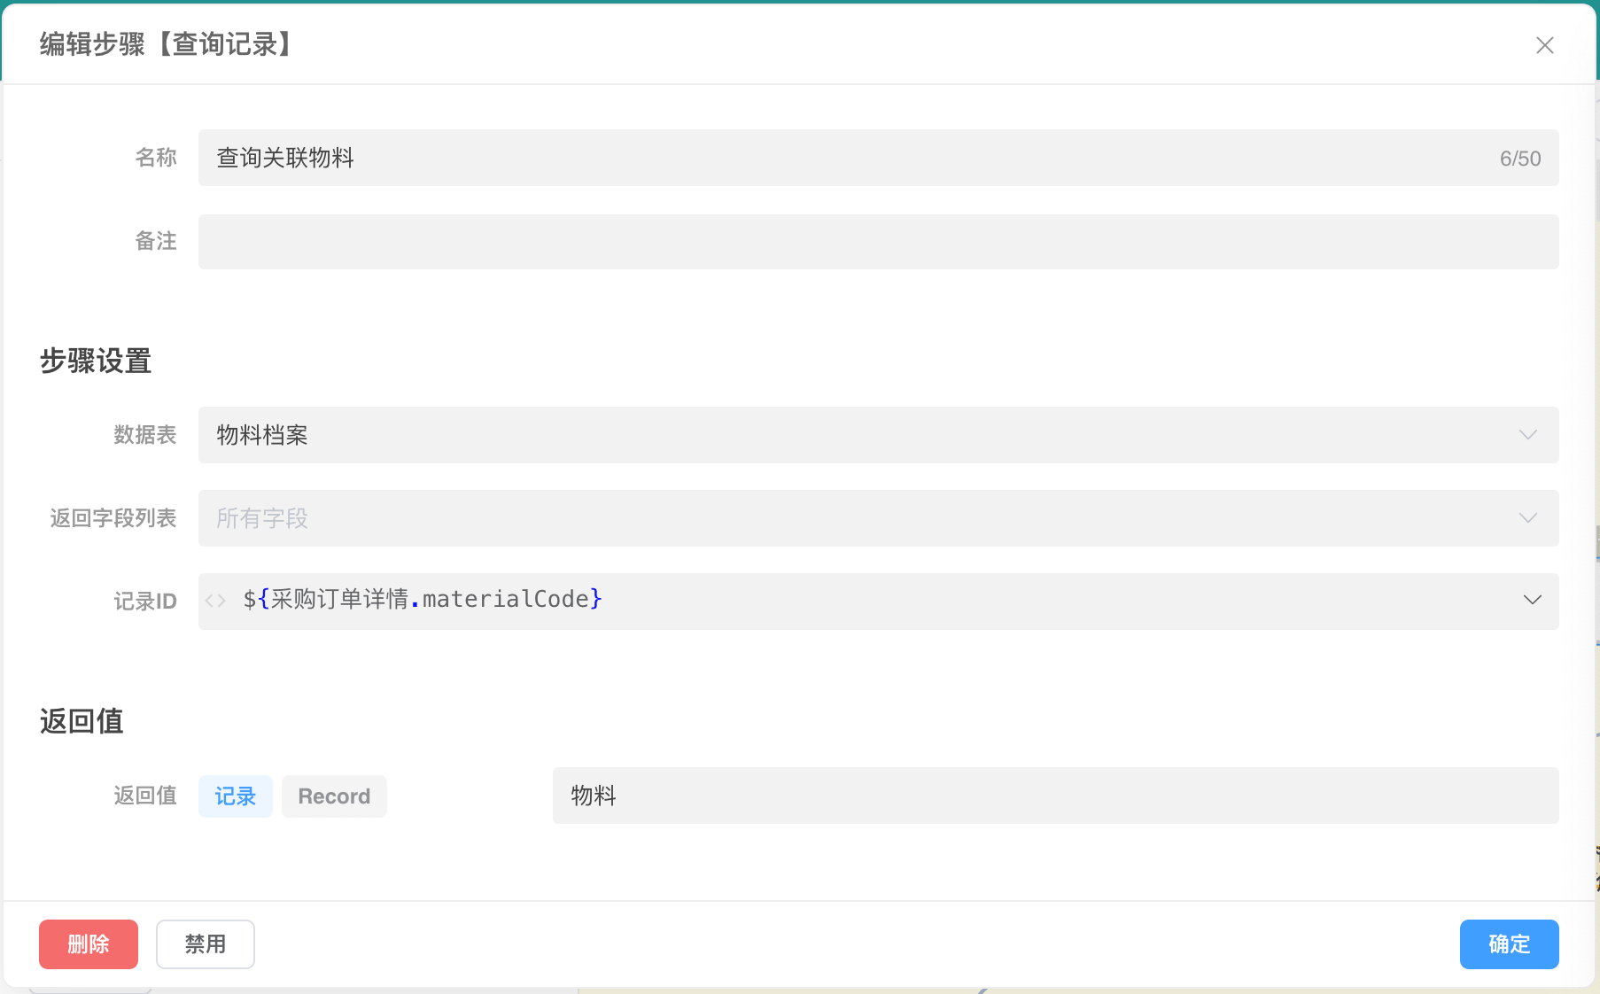This screenshot has height=994, width=1600.
Task: Click the 删除 button
Action: point(89,944)
